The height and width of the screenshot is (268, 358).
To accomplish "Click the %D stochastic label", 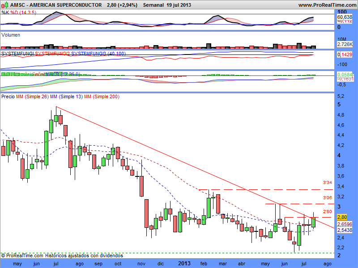I will coord(14,13).
